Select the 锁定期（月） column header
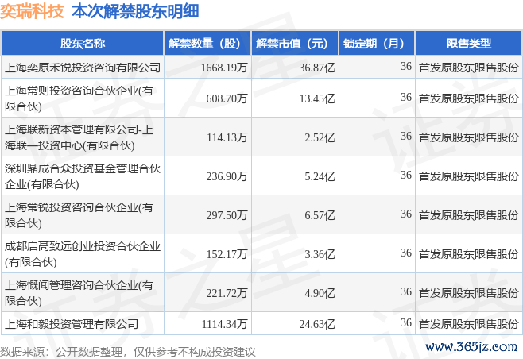This screenshot has width=523, height=359. coord(377,44)
